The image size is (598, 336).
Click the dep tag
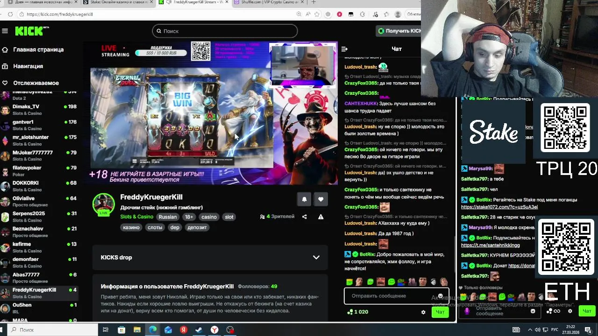(175, 227)
